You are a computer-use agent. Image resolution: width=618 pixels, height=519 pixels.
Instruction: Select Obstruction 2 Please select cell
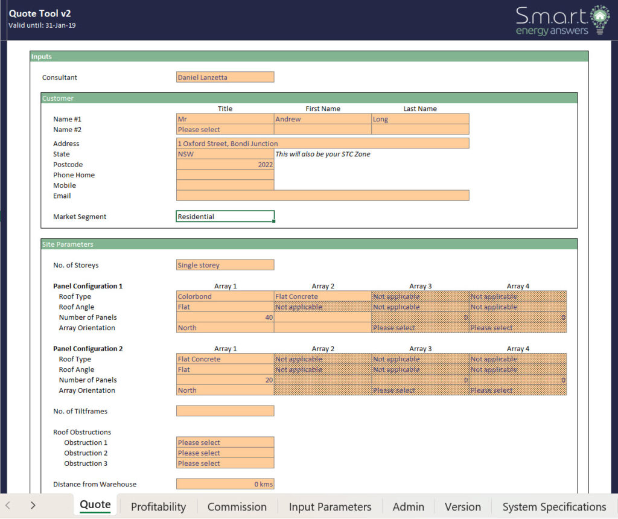tap(225, 453)
